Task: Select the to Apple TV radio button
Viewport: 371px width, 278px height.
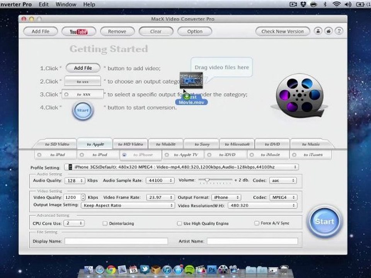Action: coord(167,155)
